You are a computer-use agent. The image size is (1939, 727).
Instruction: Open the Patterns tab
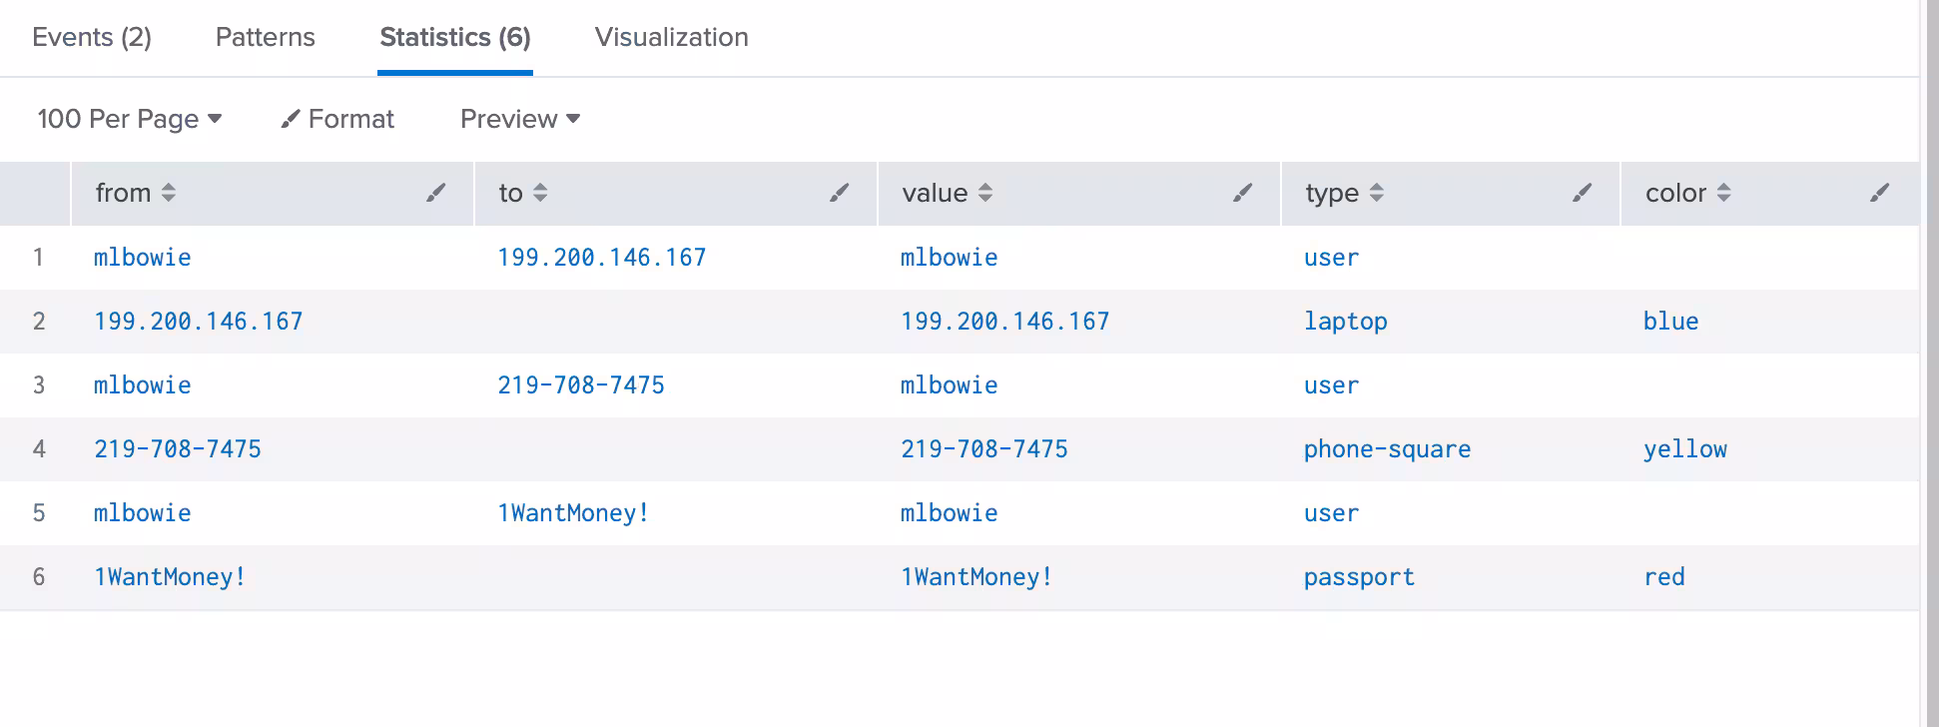[265, 37]
